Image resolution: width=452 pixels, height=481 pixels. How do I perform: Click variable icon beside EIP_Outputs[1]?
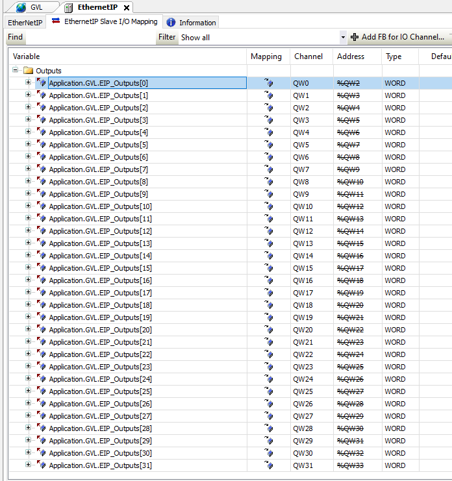point(42,95)
